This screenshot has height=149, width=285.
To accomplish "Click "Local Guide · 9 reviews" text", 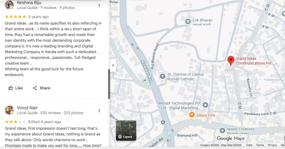I will [37, 7].
